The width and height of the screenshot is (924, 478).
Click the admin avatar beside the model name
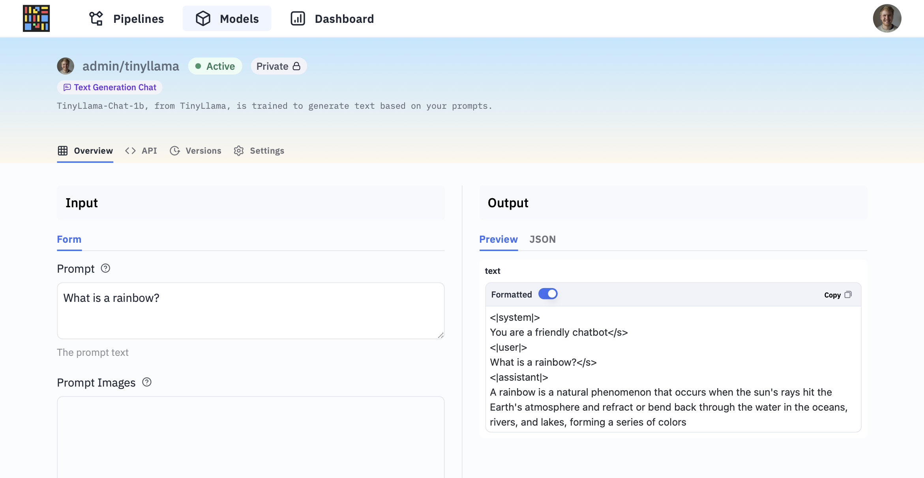66,66
